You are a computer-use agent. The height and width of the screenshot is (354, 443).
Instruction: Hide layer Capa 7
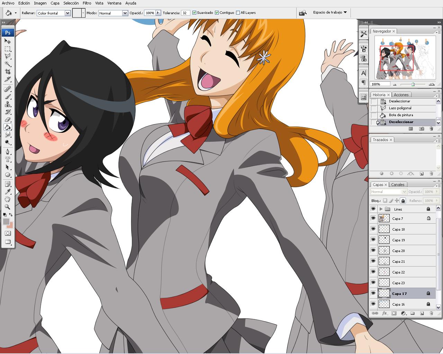pyautogui.click(x=373, y=218)
